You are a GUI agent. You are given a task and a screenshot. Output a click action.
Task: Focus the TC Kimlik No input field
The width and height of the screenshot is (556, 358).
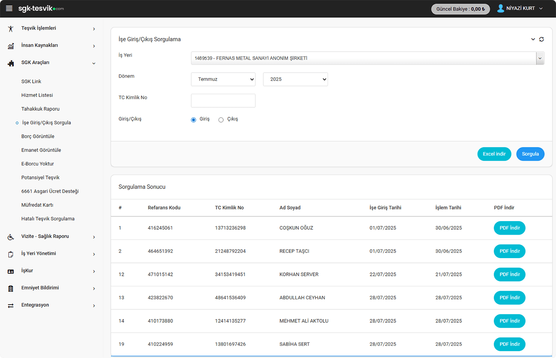click(x=223, y=101)
